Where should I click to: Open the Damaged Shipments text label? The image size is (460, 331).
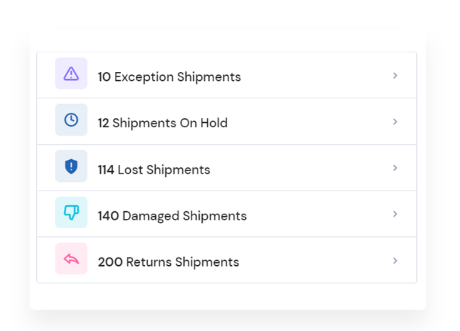pyautogui.click(x=185, y=216)
